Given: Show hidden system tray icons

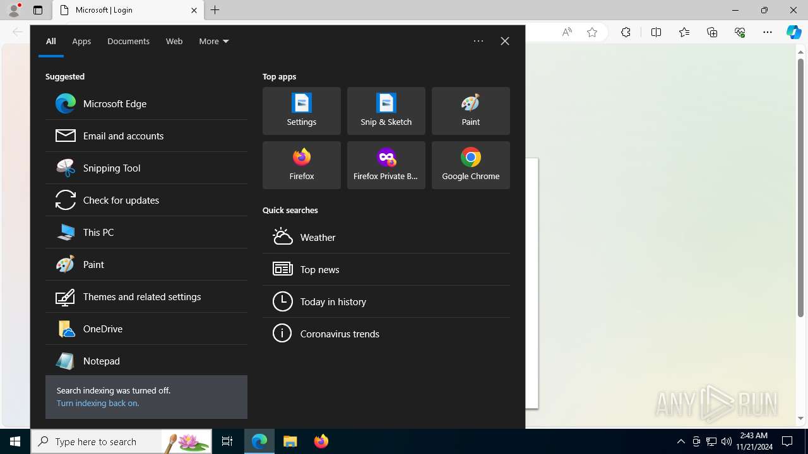Looking at the screenshot, I should [x=680, y=441].
